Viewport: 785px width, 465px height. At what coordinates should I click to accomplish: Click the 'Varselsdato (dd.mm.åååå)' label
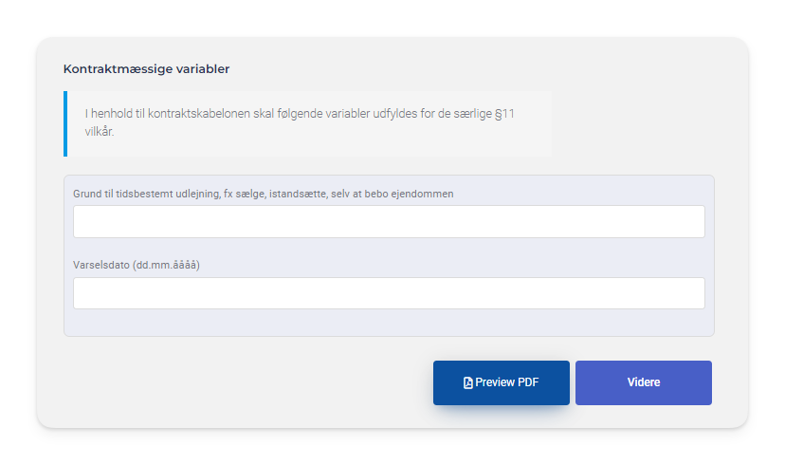(137, 265)
